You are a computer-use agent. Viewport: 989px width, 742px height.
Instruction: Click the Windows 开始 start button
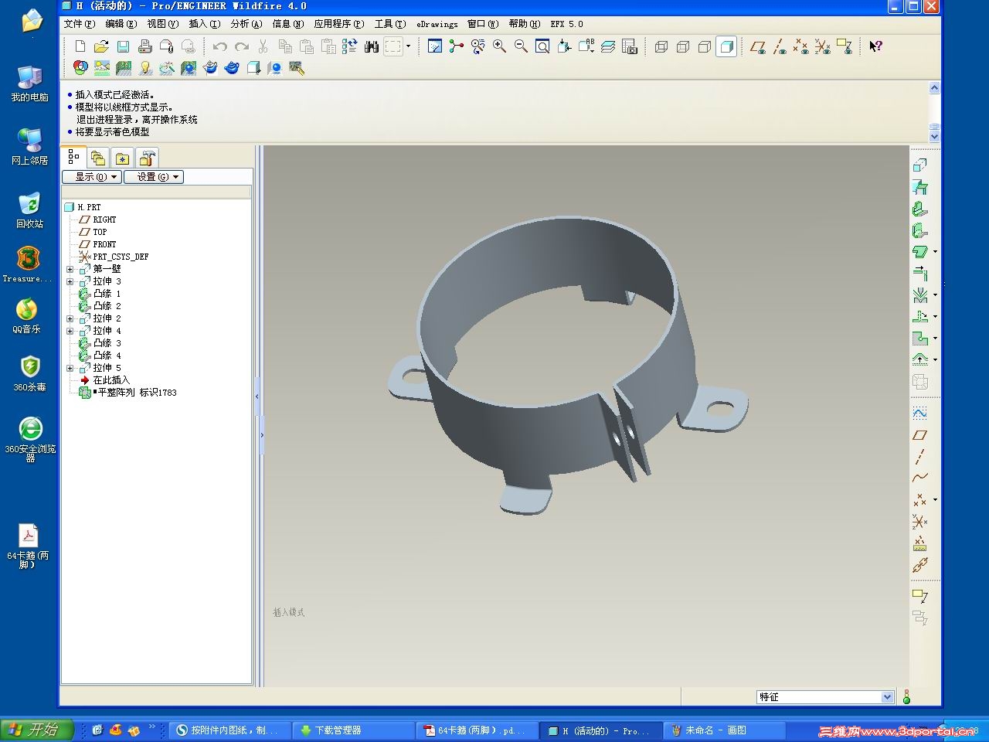(x=36, y=730)
